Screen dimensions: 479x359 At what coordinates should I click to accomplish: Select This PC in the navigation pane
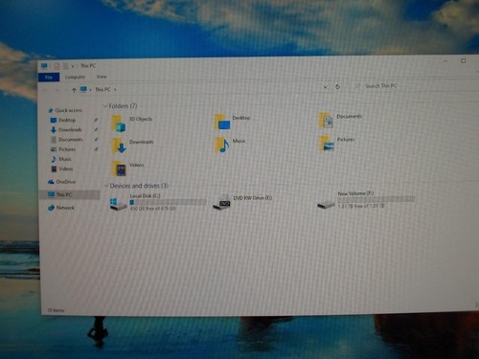click(69, 194)
